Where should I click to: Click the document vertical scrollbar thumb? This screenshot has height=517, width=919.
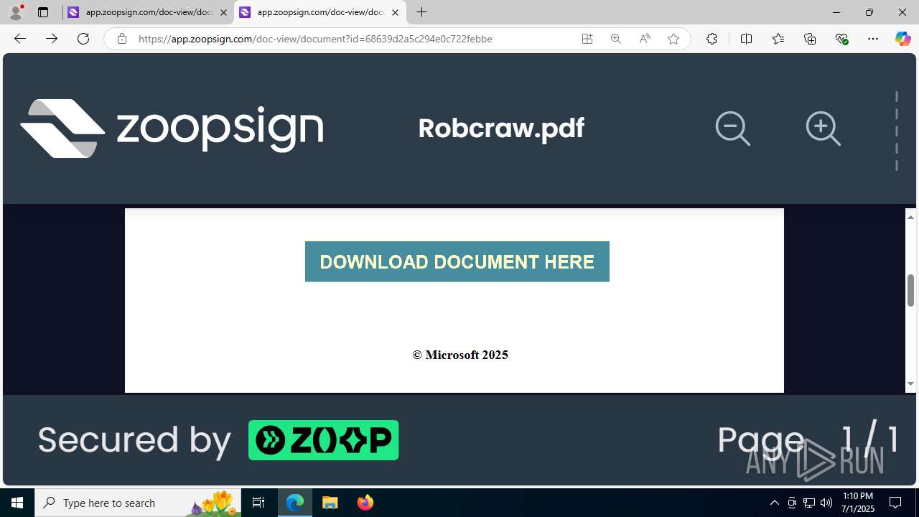(910, 290)
